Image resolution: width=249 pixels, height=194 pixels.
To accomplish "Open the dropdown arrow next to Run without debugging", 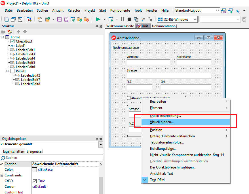I will point(117,19).
